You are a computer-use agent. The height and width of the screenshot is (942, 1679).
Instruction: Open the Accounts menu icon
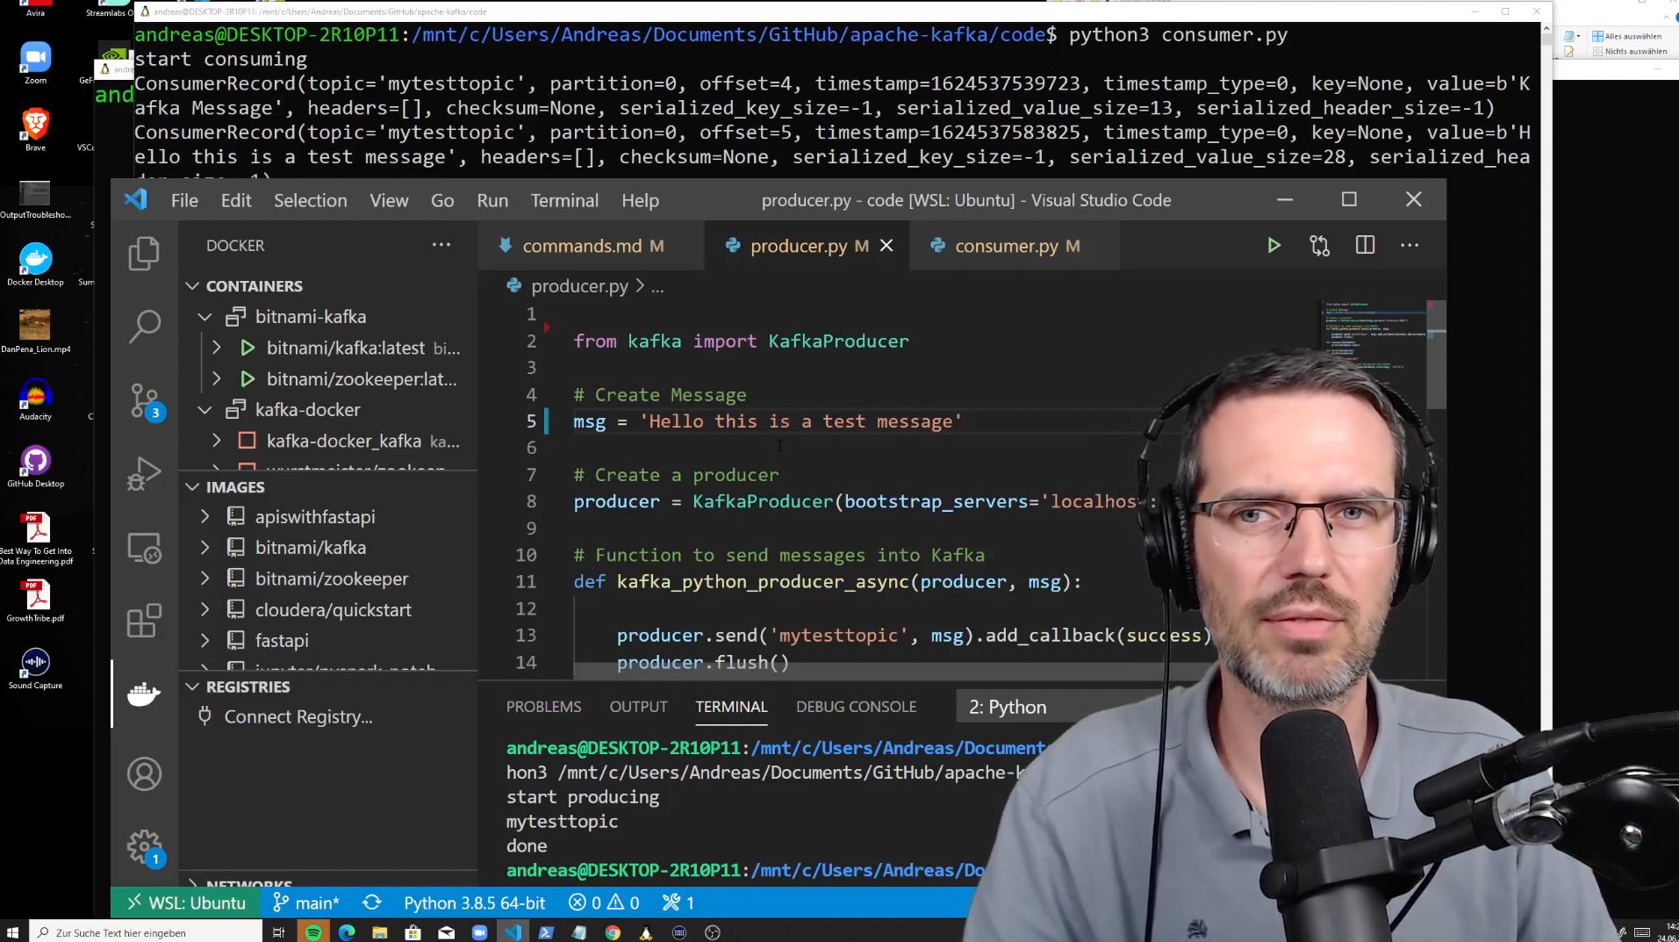(x=144, y=774)
